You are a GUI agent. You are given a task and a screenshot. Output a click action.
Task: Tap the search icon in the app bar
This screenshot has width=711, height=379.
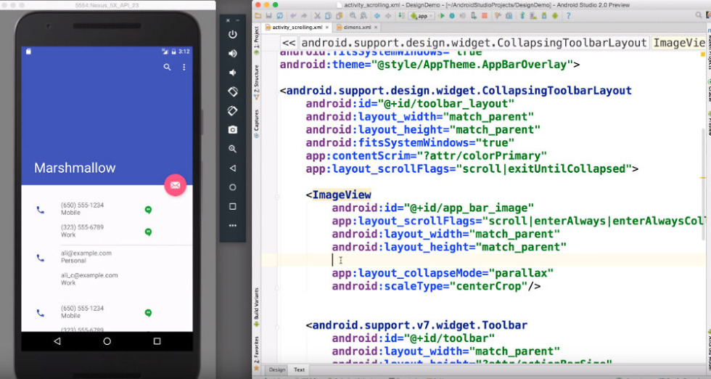167,68
